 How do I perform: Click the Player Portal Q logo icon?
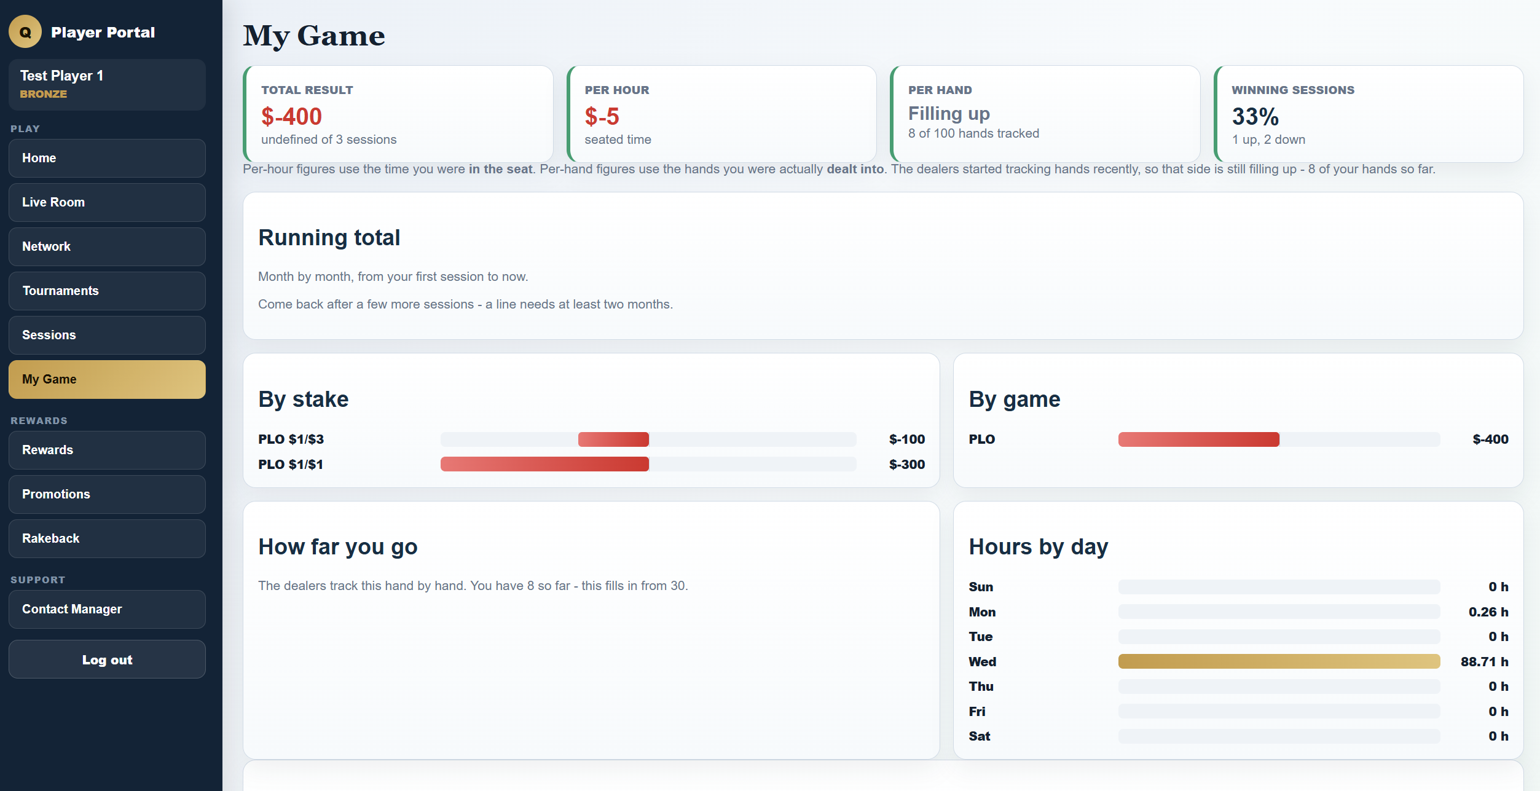pos(25,32)
